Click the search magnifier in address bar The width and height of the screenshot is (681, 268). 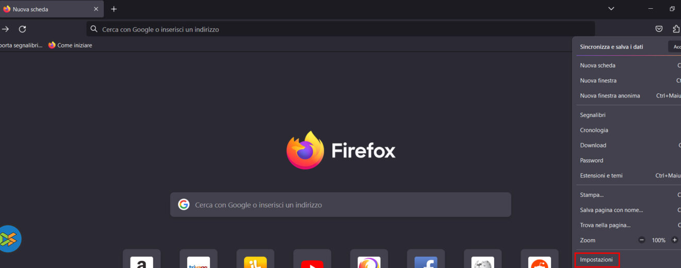click(94, 29)
